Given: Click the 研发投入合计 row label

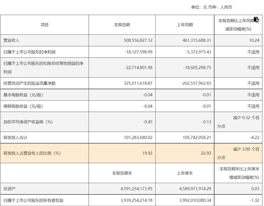Looking at the screenshot, I should pos(15,138).
